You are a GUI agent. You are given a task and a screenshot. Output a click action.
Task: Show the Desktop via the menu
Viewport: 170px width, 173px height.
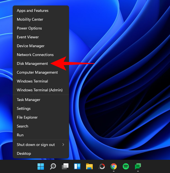(x=24, y=153)
